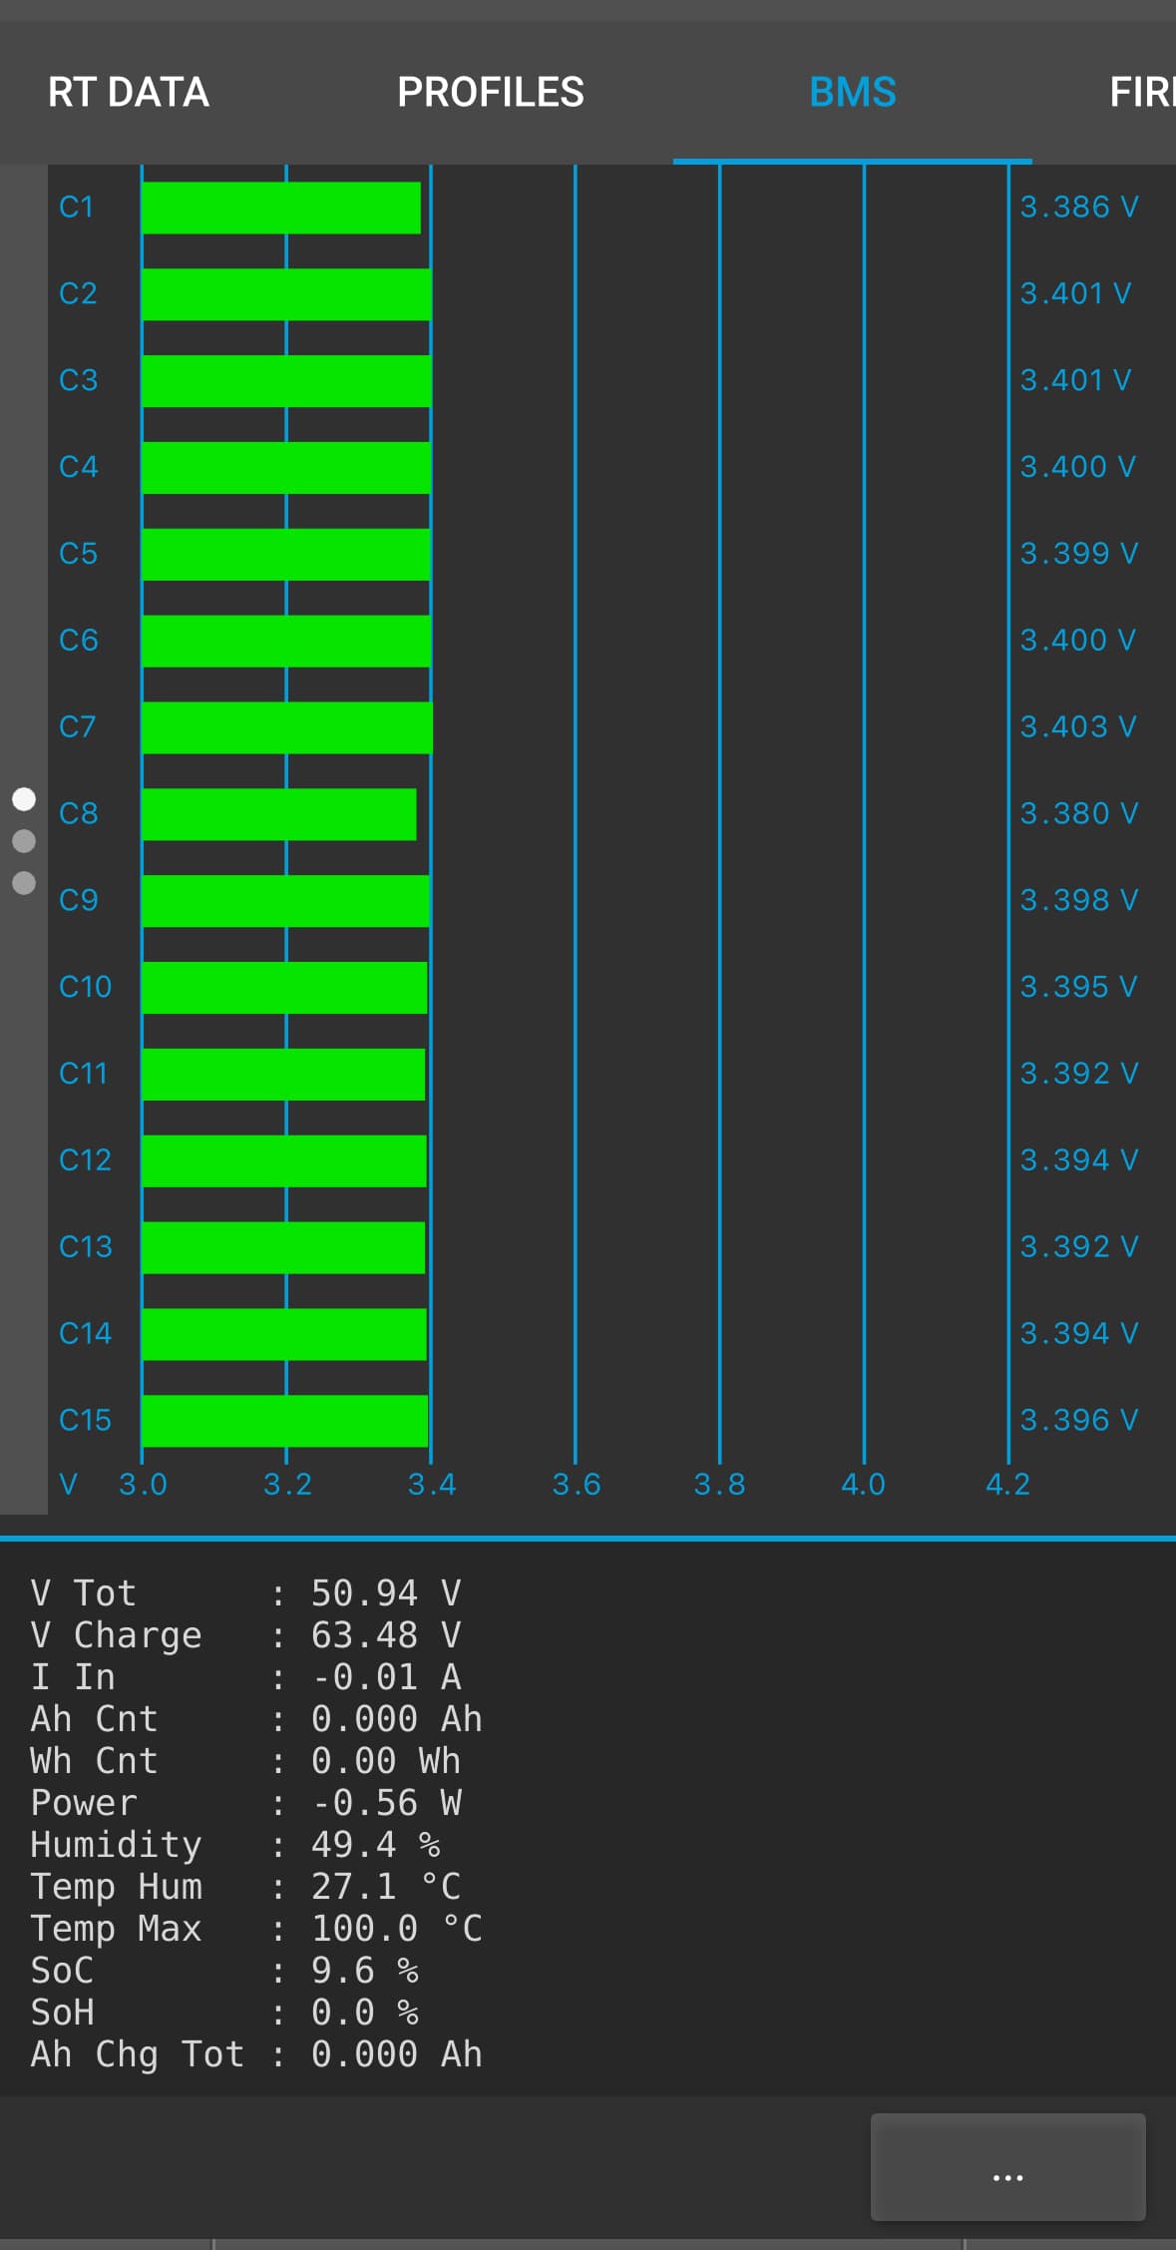This screenshot has width=1176, height=2250.
Task: Tap the V Charge 63.48 V readout
Action: [245, 1635]
